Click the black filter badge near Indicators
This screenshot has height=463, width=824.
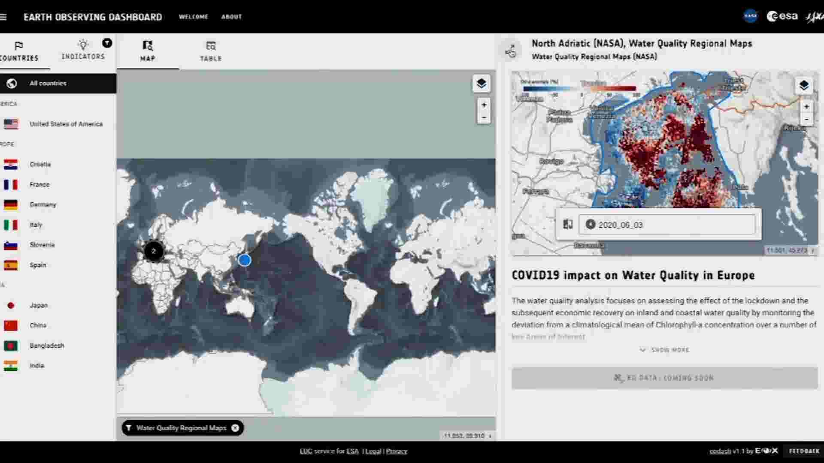pos(107,43)
